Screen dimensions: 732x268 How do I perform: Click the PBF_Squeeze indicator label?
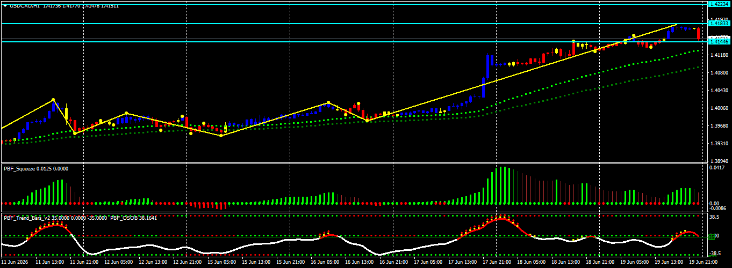point(19,168)
